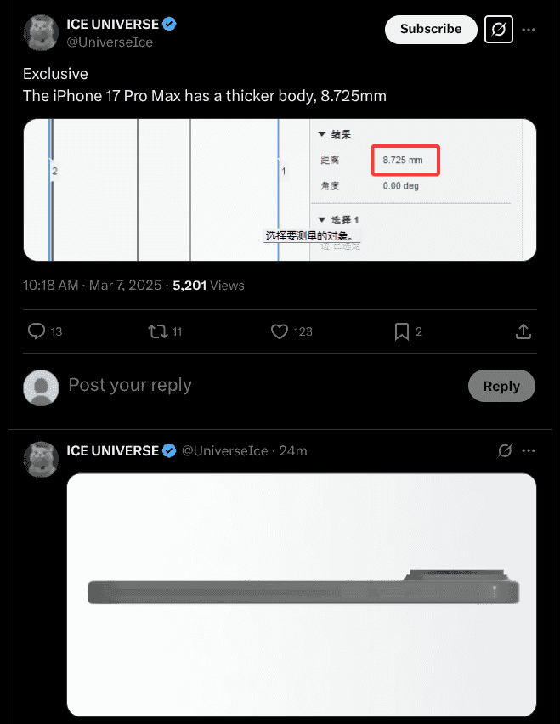Open Grok icon next to Subscribe button

(x=499, y=30)
